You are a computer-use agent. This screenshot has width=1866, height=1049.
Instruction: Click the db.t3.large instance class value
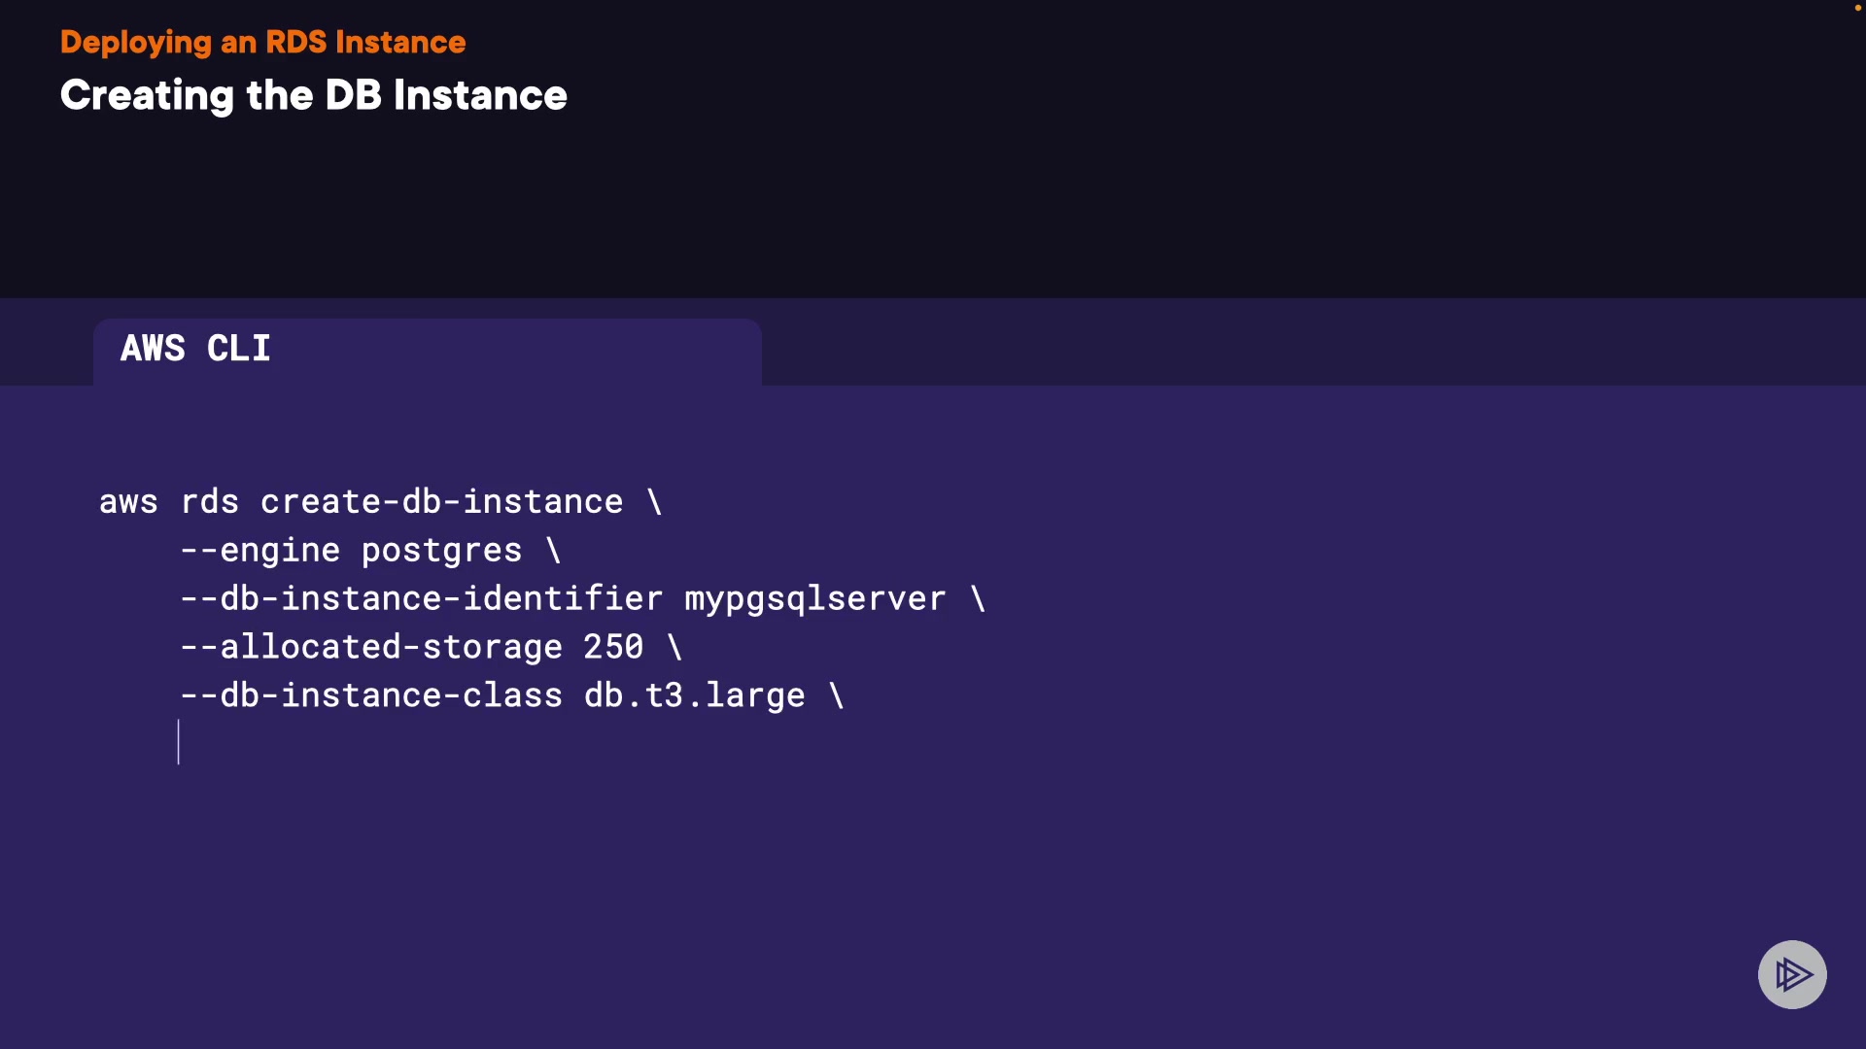click(x=694, y=696)
